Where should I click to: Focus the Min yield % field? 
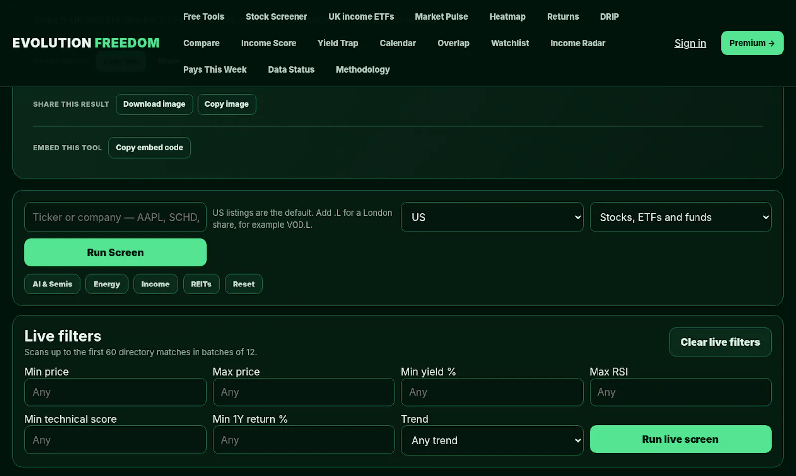click(x=492, y=392)
